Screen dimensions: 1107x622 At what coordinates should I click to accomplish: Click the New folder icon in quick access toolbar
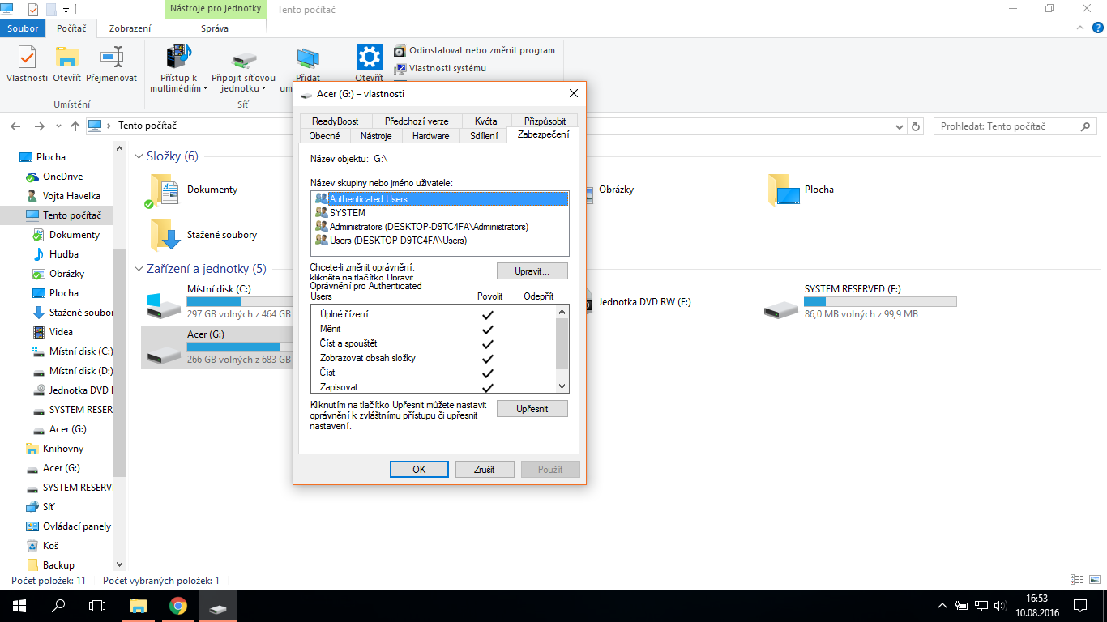tap(51, 10)
